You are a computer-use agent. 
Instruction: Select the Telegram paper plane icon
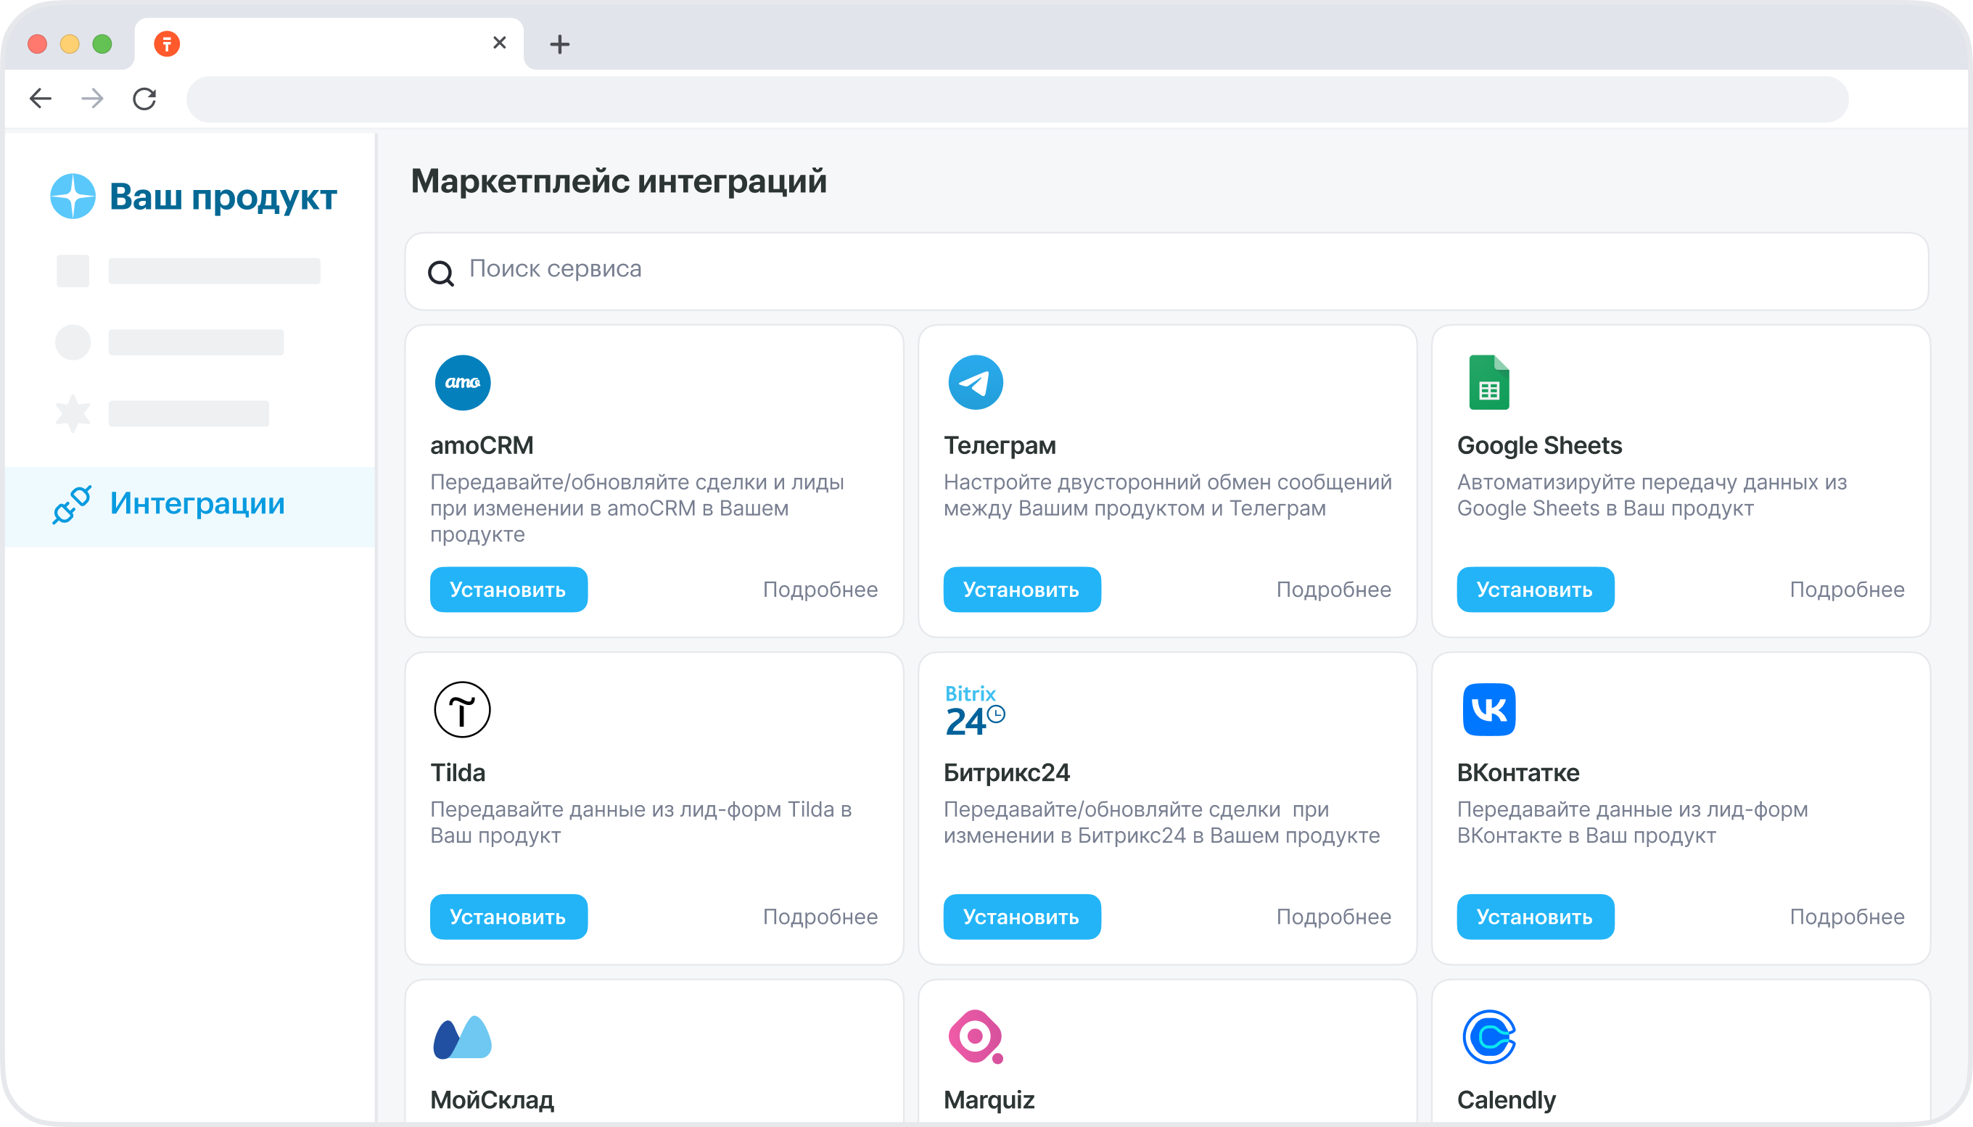(x=976, y=381)
